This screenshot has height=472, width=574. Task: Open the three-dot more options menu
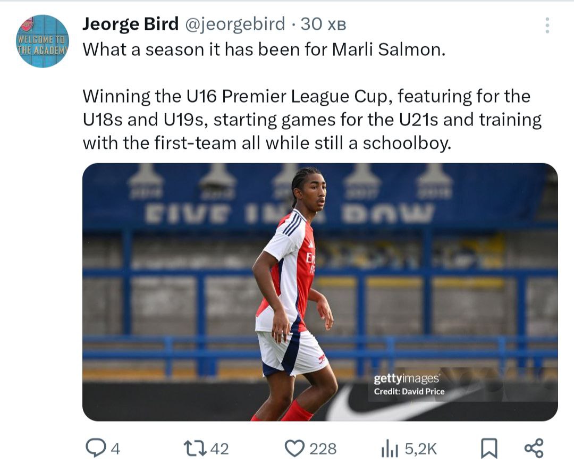547,26
